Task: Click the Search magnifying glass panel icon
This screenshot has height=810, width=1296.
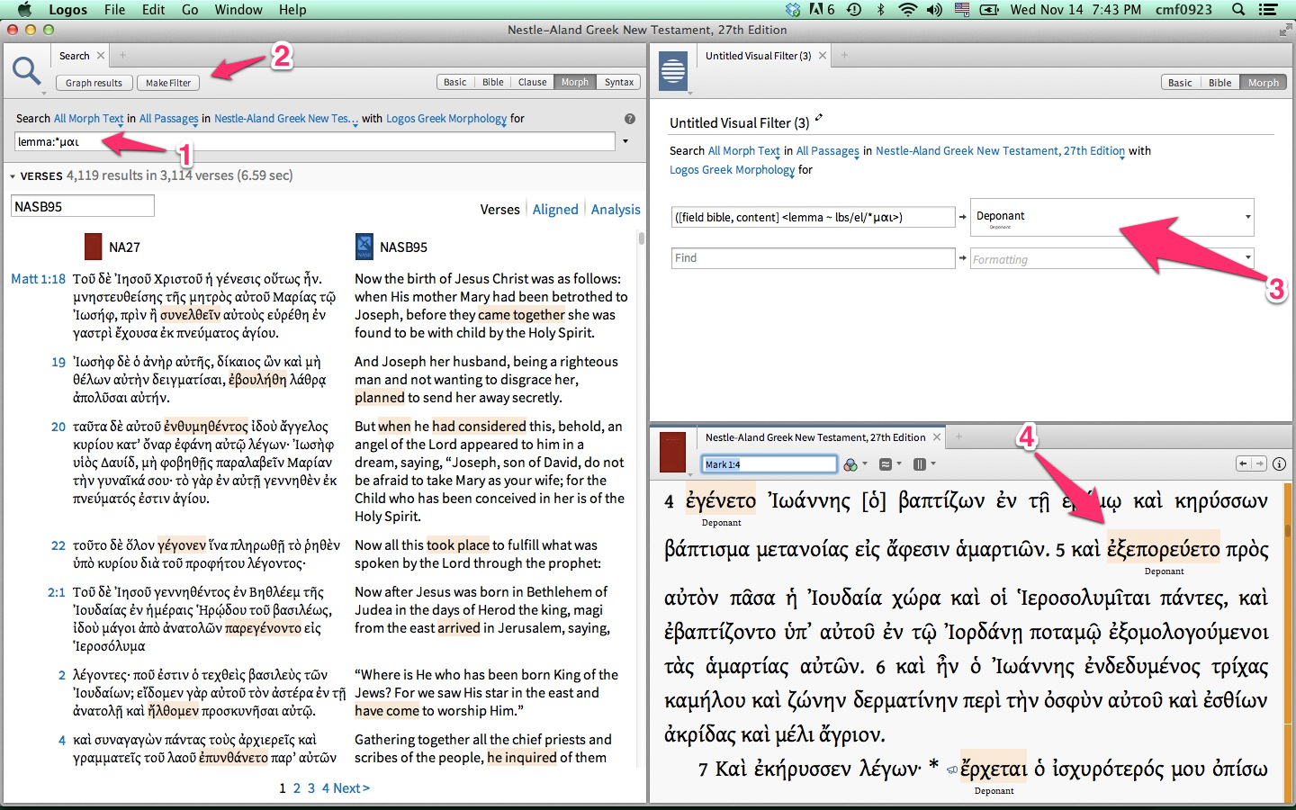Action: tap(26, 70)
